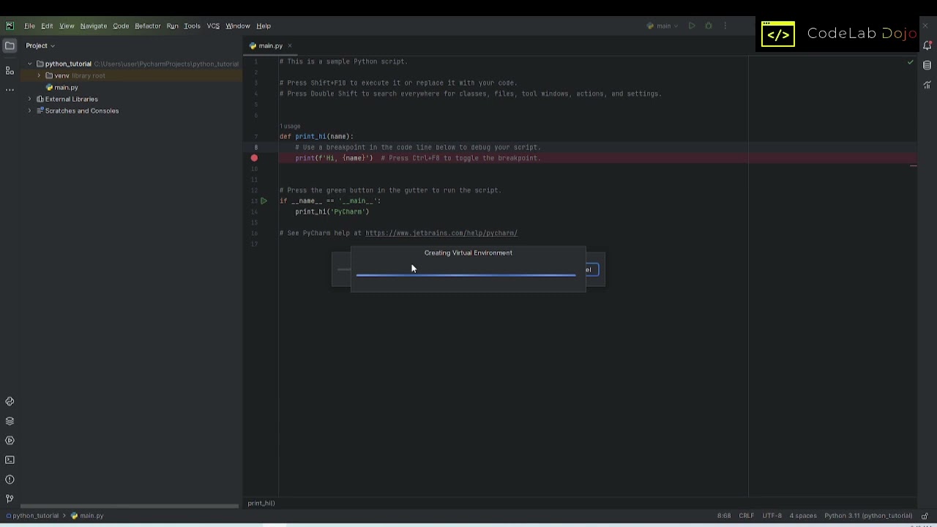937x527 pixels.
Task: Click the error stripe mark in editor
Action: [913, 166]
